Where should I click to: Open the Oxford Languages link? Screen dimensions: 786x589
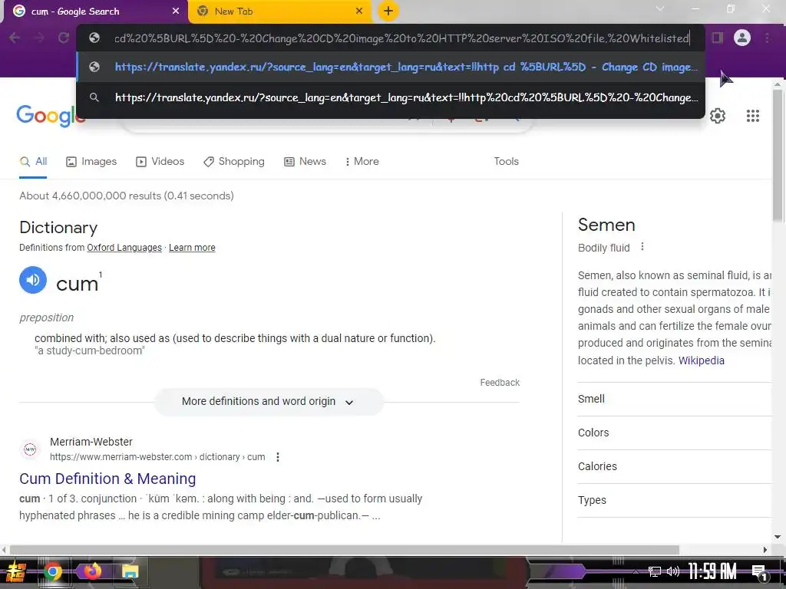coord(124,248)
